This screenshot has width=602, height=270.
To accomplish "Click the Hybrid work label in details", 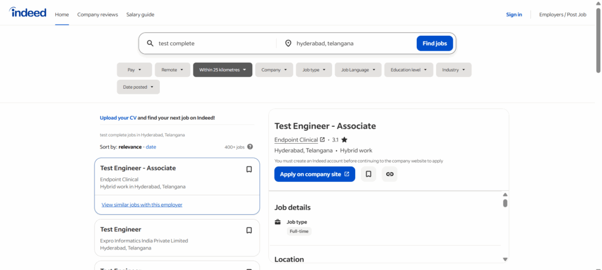I will [356, 150].
